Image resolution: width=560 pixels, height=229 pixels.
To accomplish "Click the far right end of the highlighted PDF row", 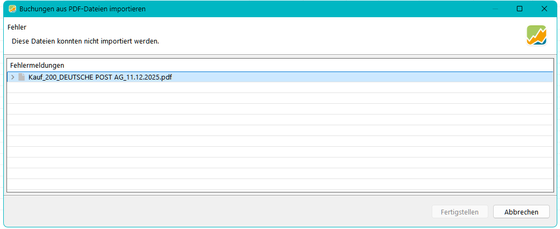I will (x=544, y=77).
